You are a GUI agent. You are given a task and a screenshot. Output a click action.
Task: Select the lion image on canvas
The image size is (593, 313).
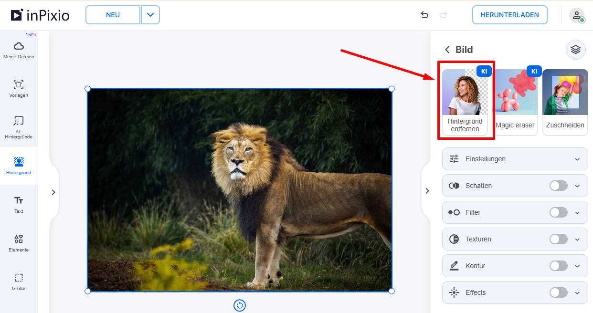[240, 190]
